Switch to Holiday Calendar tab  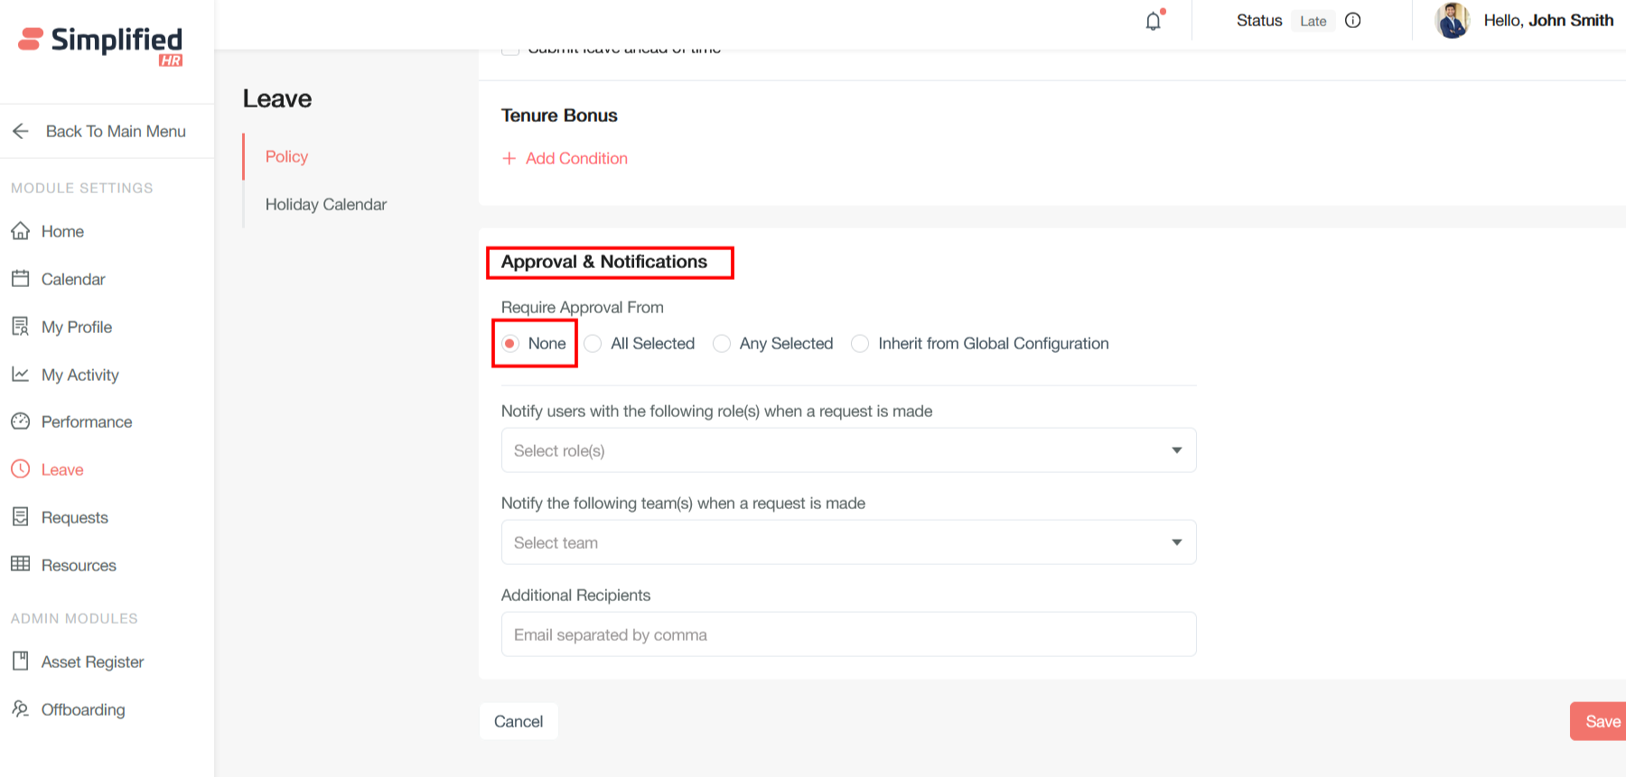[325, 205]
